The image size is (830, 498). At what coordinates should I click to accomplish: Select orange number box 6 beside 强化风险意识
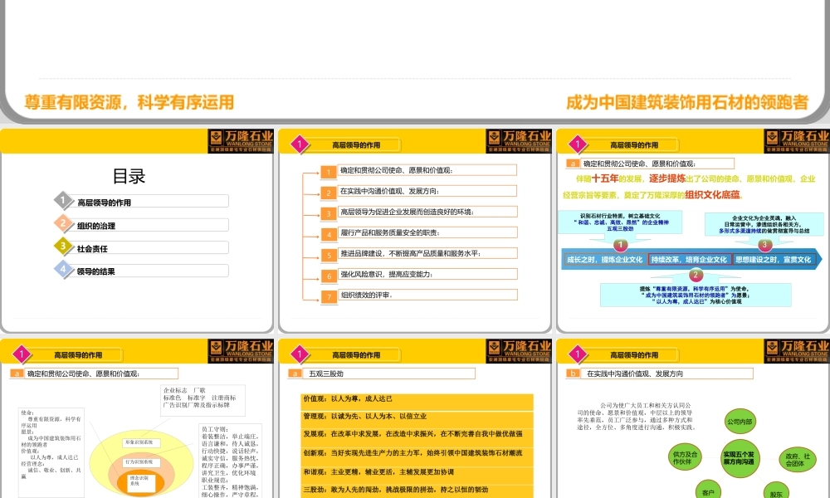coord(329,276)
